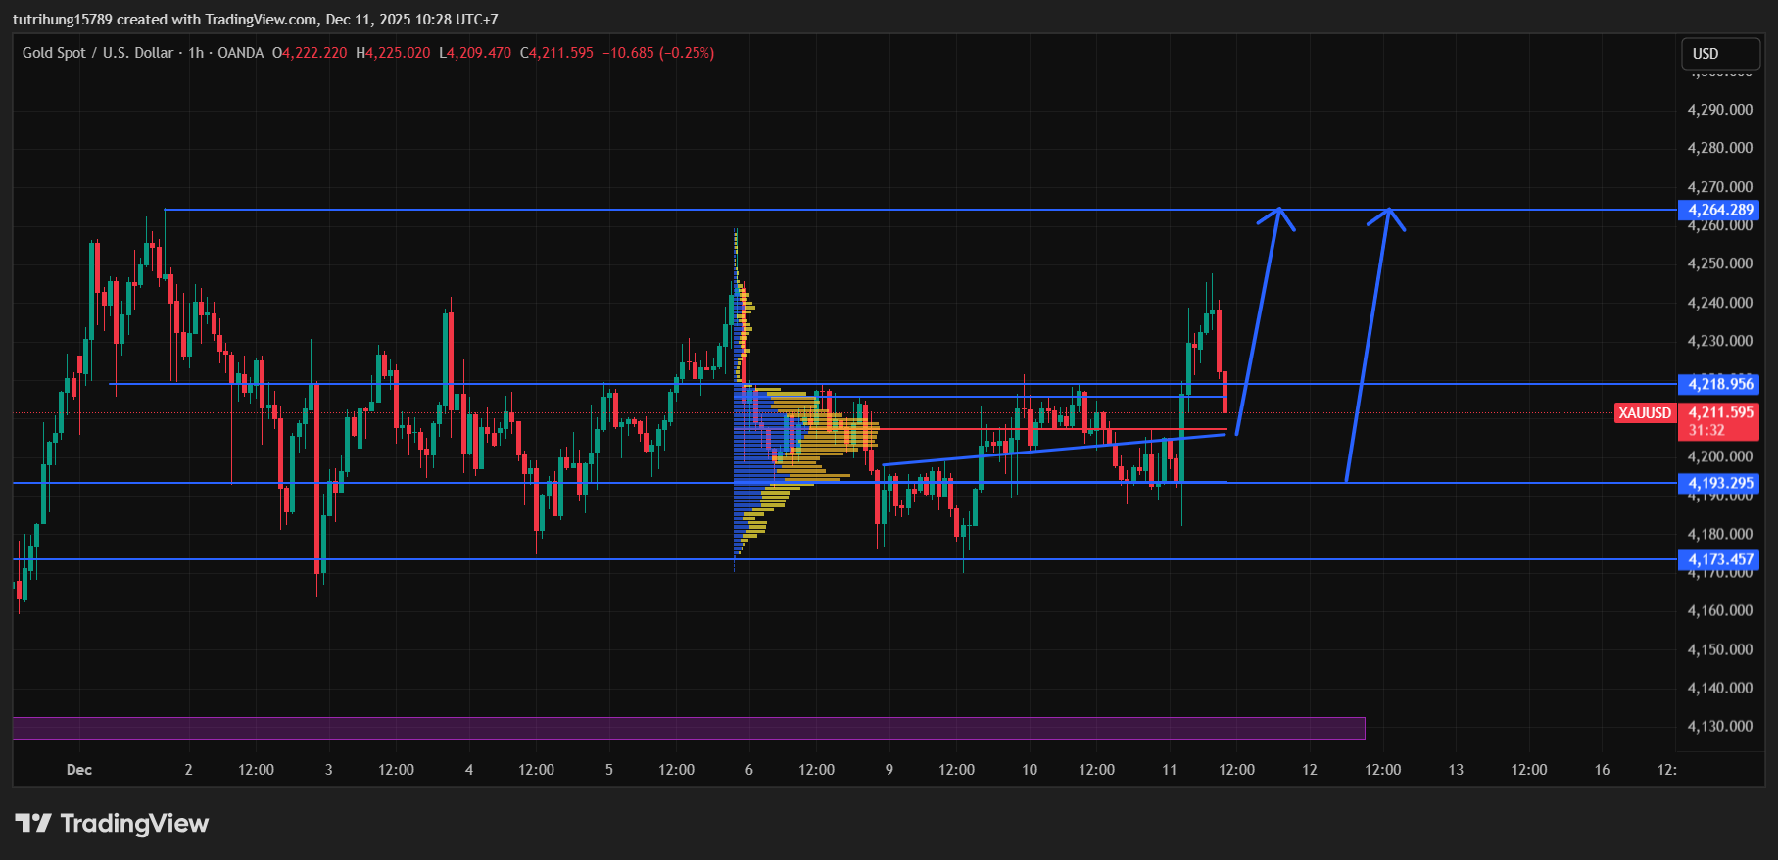Click the TradingView logo at bottom left

[112, 823]
